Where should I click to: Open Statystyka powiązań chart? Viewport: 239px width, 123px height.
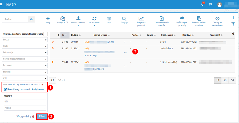click(x=141, y=19)
